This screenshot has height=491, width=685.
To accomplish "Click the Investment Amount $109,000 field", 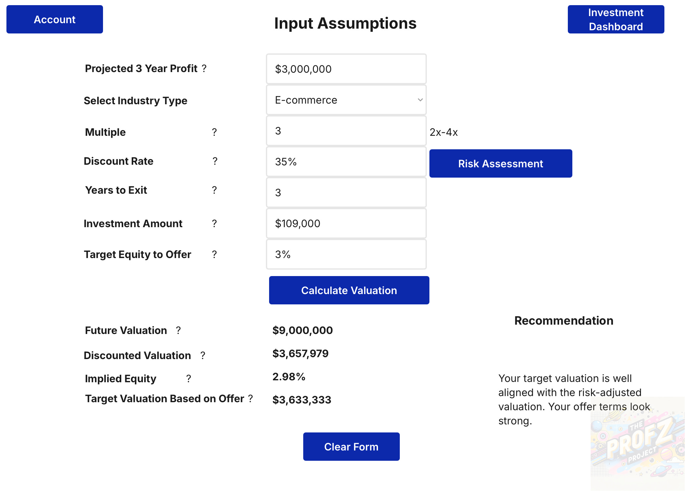I will click(346, 223).
